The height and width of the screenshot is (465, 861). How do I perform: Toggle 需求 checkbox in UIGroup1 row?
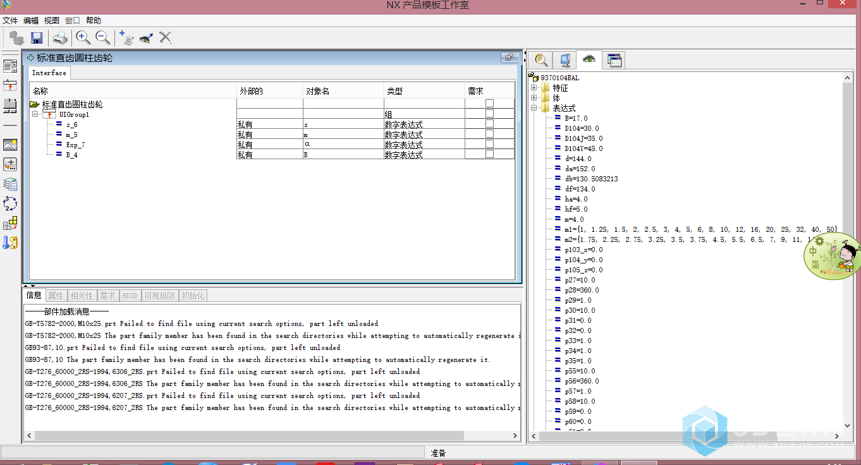coord(489,114)
